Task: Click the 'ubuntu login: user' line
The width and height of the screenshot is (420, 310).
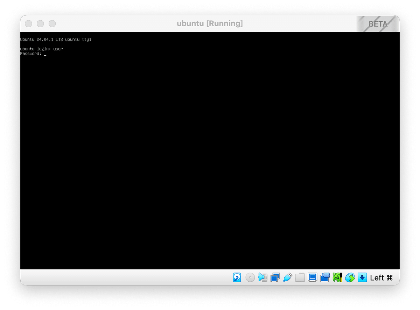Action: point(41,49)
